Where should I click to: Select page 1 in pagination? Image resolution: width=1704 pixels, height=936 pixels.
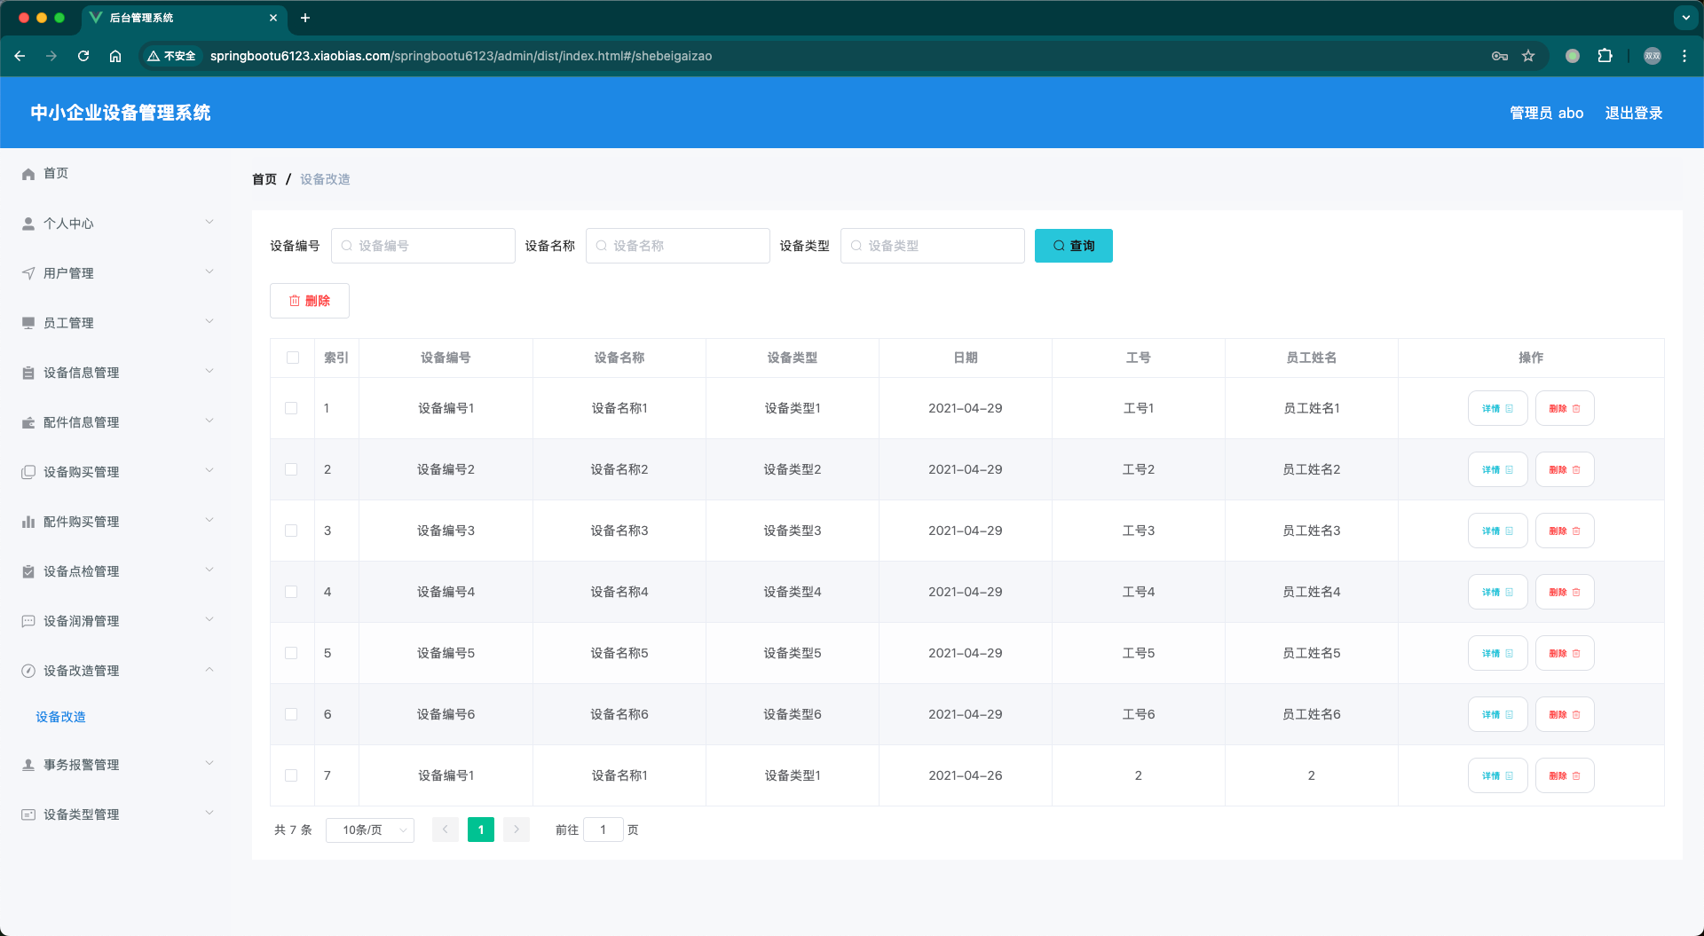[x=481, y=830]
